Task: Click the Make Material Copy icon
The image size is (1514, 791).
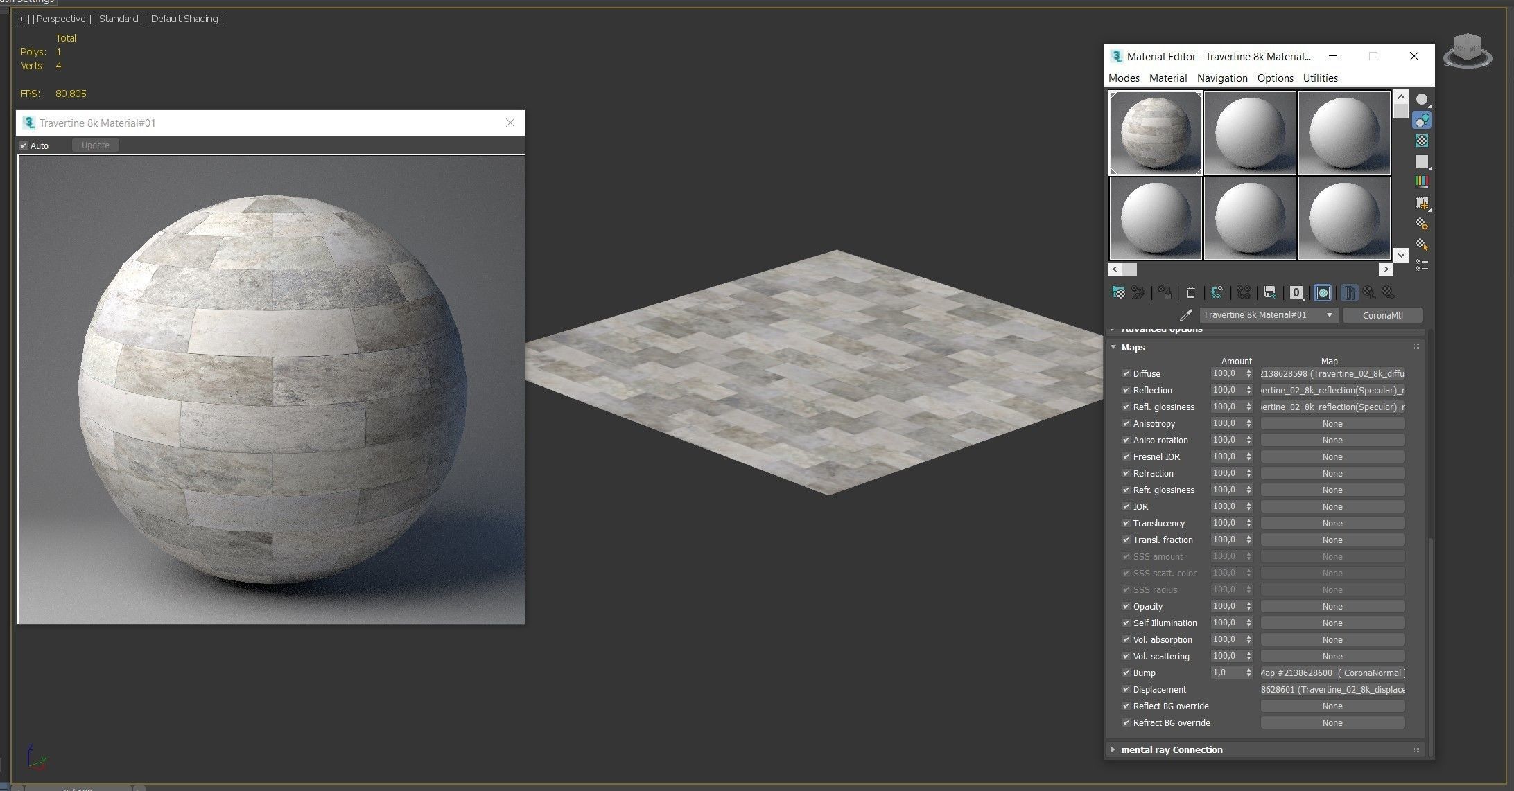Action: tap(1217, 292)
